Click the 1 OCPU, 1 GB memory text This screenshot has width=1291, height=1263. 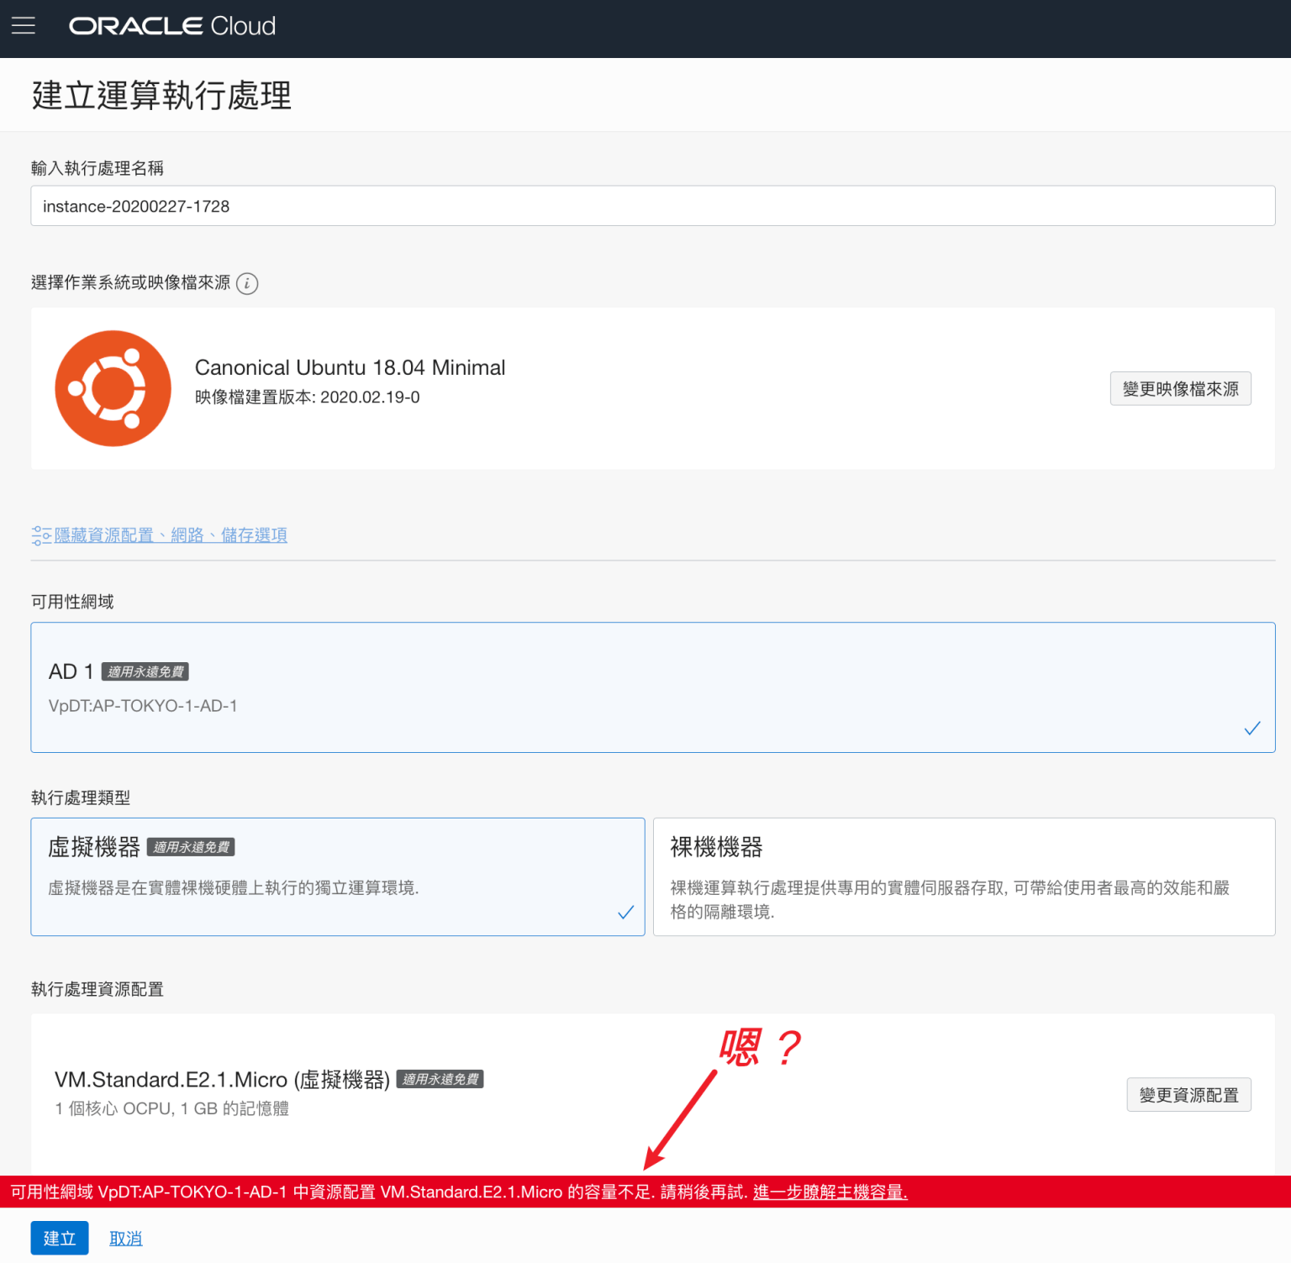[172, 1109]
